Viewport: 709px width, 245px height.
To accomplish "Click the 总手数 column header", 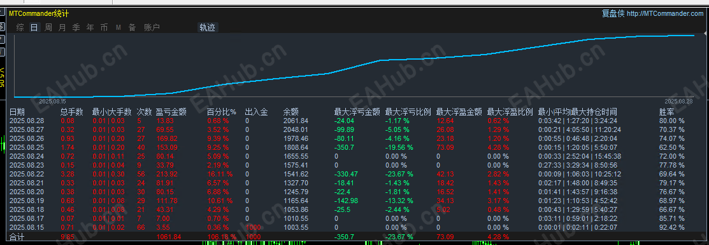I will click(x=72, y=112).
